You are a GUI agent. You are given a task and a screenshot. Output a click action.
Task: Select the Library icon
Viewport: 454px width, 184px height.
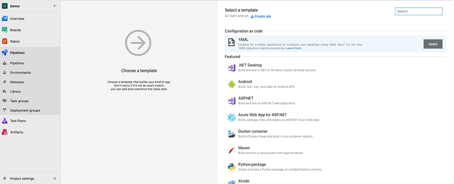[x=5, y=92]
